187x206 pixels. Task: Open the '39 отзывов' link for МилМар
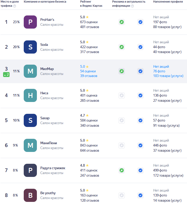(89, 76)
